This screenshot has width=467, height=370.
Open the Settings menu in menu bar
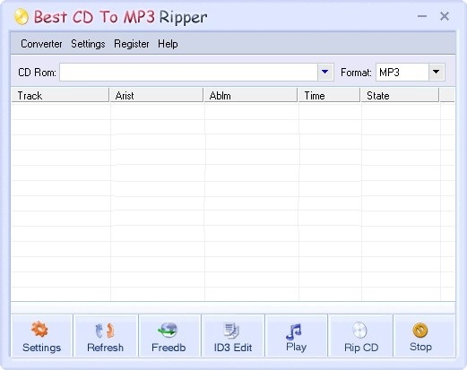click(x=88, y=44)
